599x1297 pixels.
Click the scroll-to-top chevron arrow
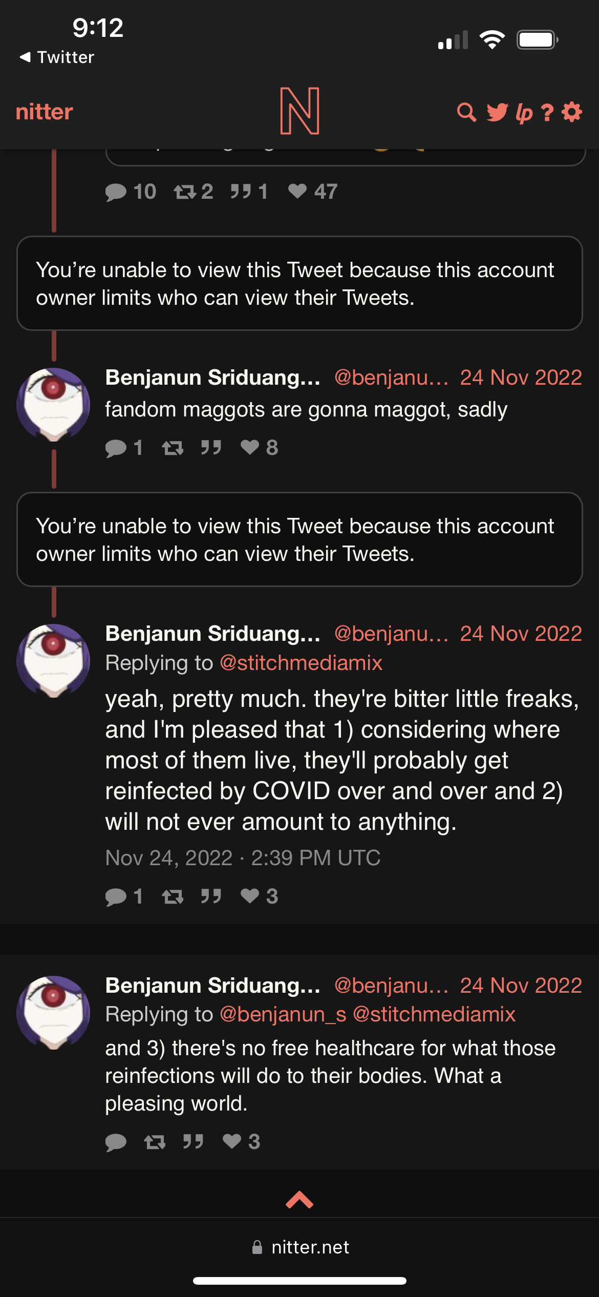299,1200
